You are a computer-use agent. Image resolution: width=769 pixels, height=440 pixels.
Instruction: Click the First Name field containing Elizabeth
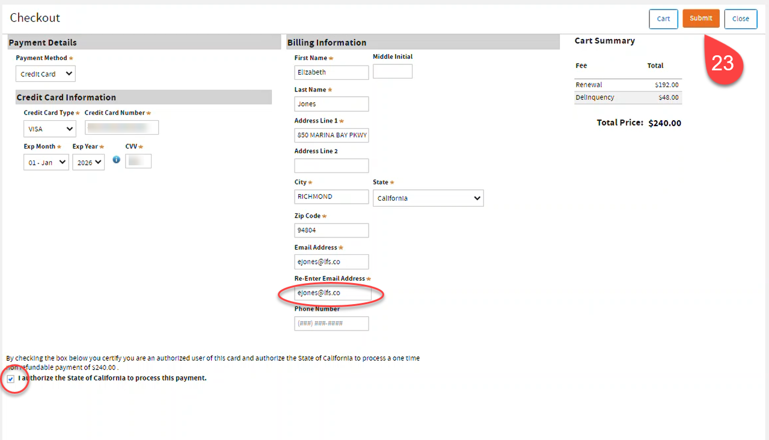tap(331, 72)
